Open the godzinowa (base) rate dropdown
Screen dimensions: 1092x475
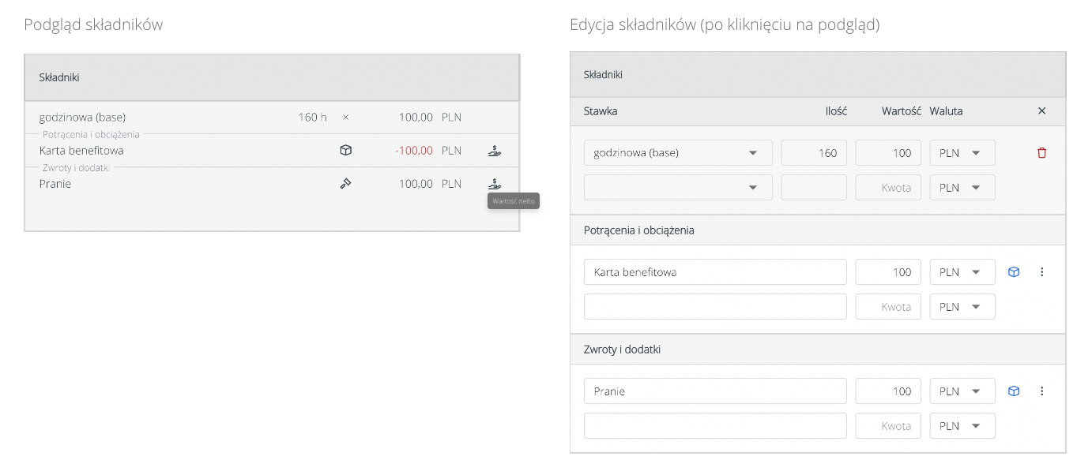coord(677,152)
